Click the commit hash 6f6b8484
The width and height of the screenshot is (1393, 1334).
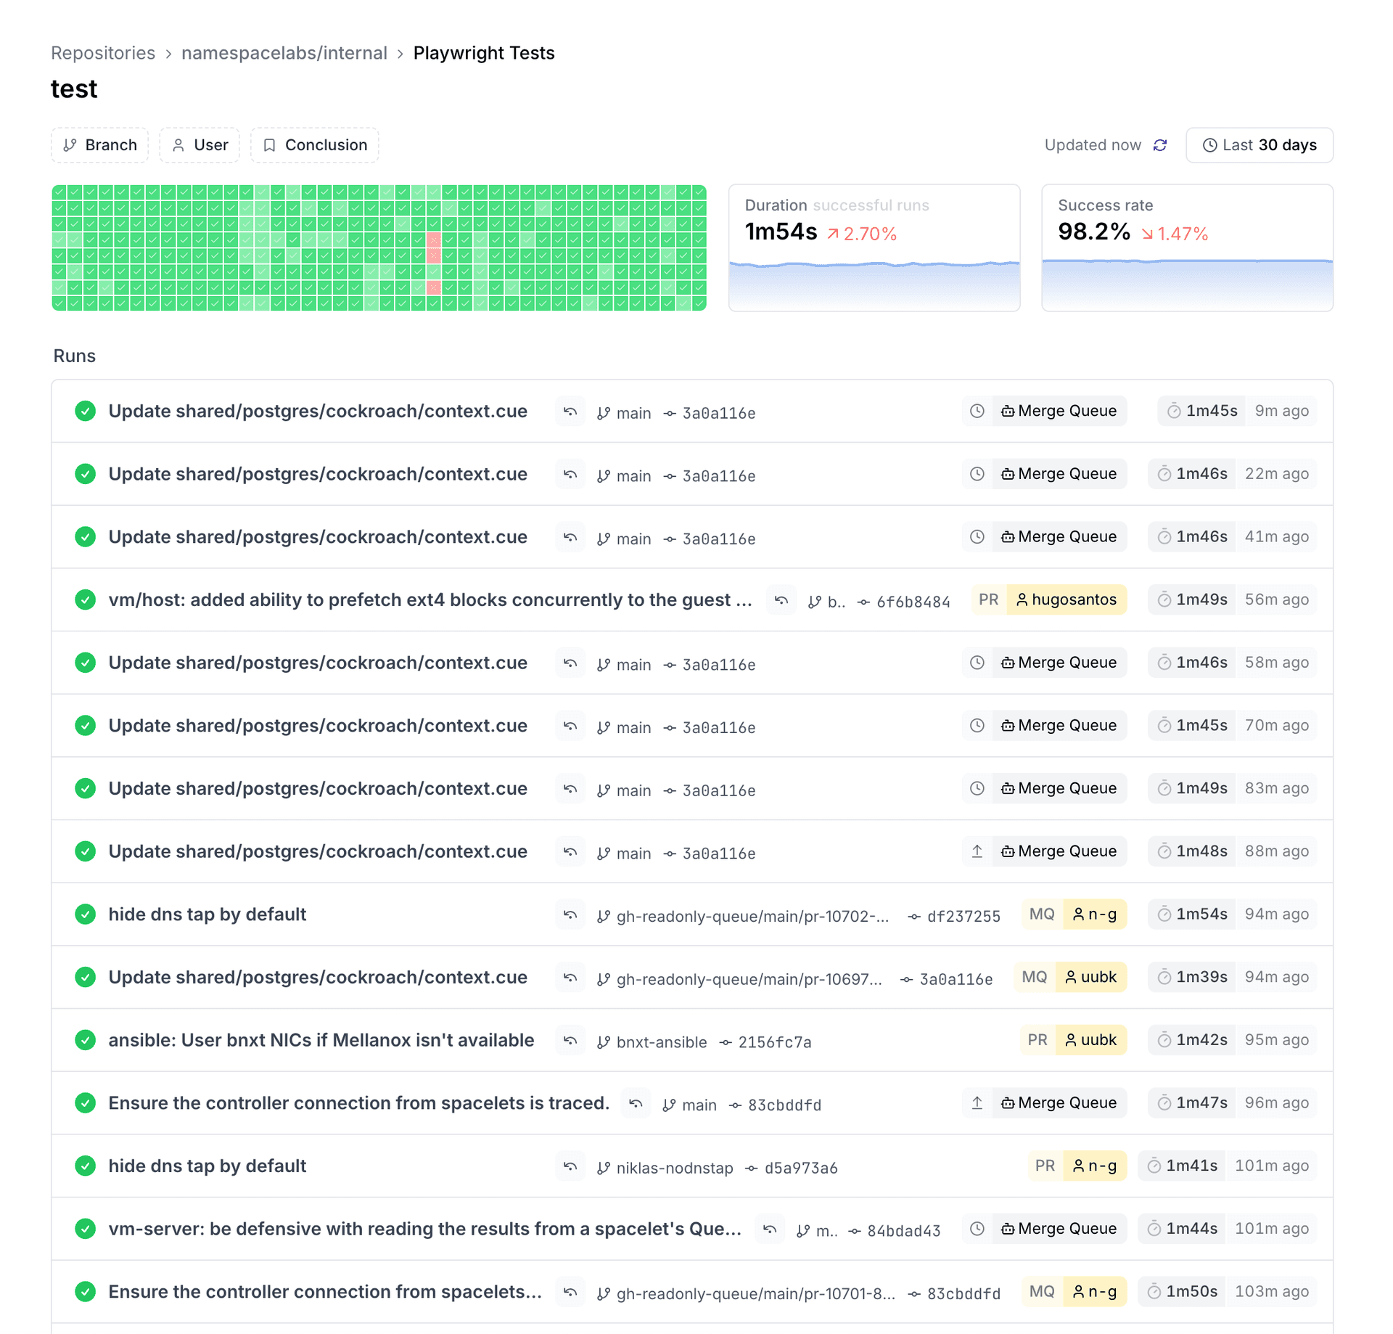coord(913,602)
